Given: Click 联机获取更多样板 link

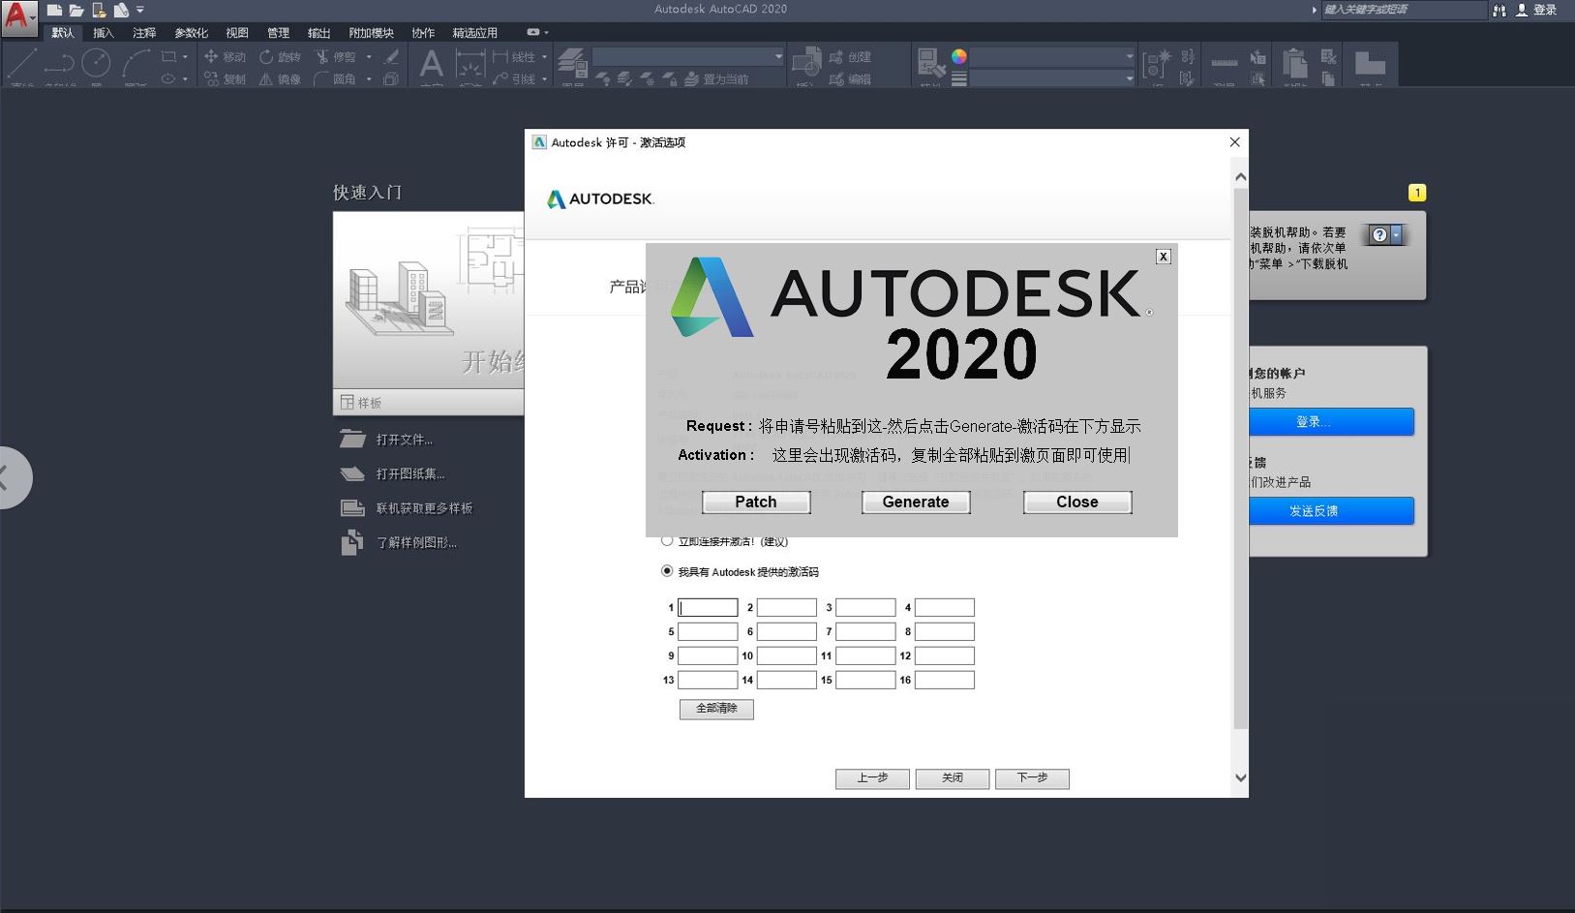Looking at the screenshot, I should point(424,508).
